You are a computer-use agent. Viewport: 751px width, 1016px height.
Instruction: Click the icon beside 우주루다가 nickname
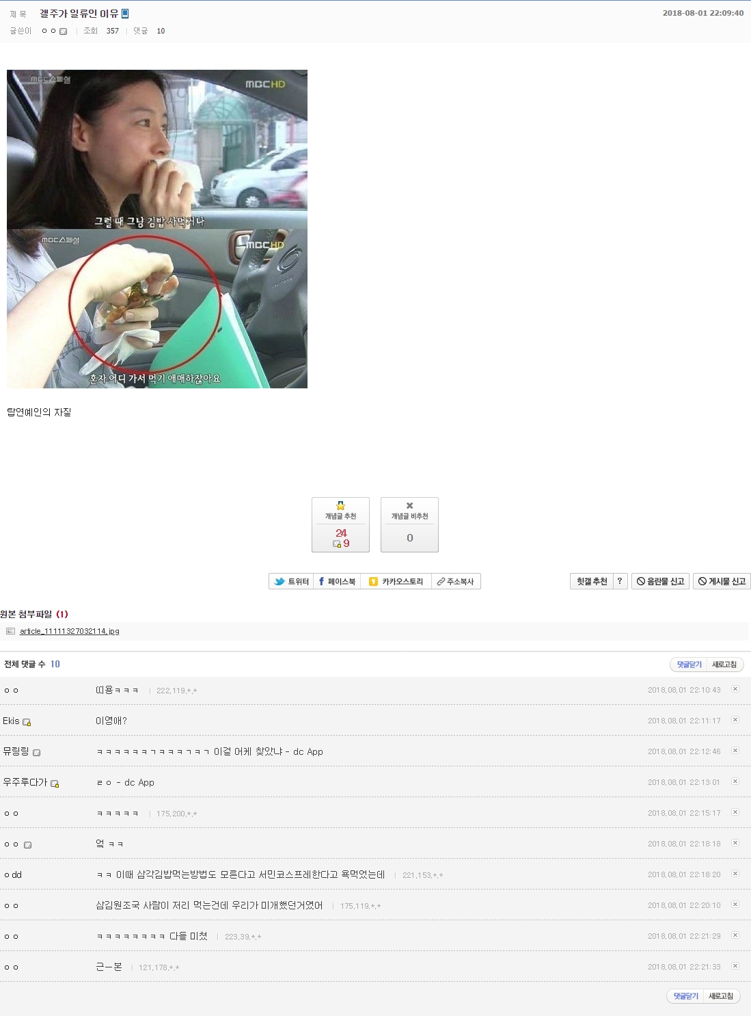coord(55,784)
